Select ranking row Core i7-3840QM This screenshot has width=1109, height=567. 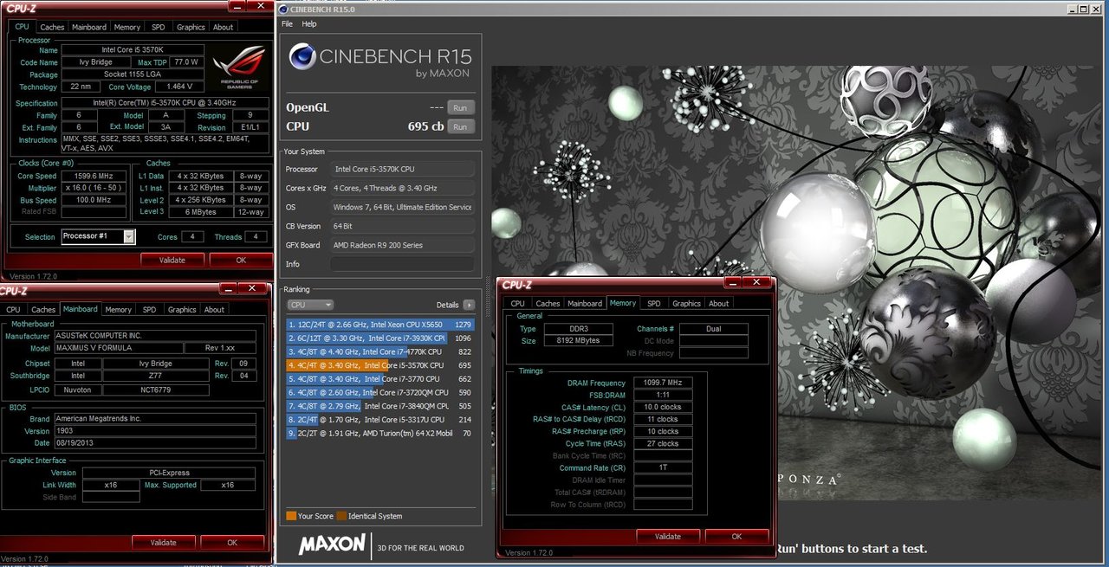pyautogui.click(x=379, y=405)
